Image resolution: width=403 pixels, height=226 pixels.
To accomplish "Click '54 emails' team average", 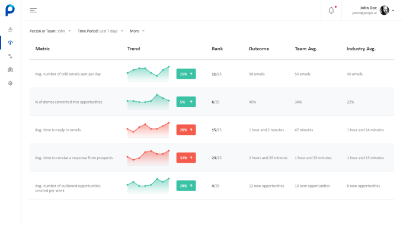I will [x=302, y=74].
